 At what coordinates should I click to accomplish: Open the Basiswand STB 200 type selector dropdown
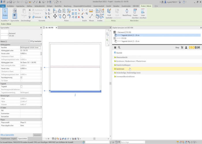[x=41, y=35]
